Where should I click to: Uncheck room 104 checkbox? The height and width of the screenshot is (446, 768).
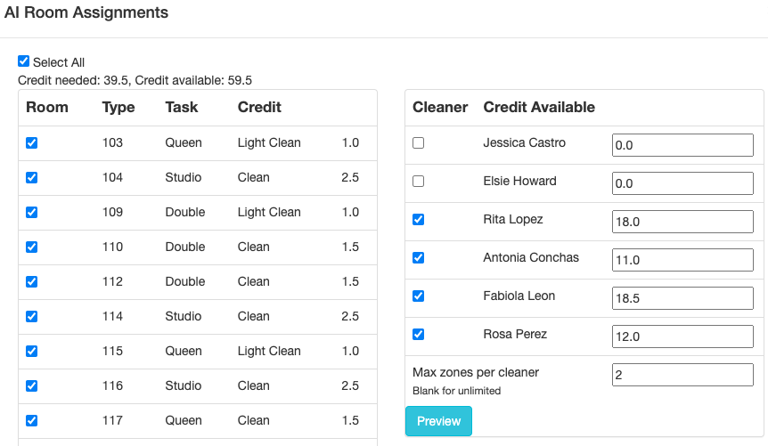click(x=32, y=178)
